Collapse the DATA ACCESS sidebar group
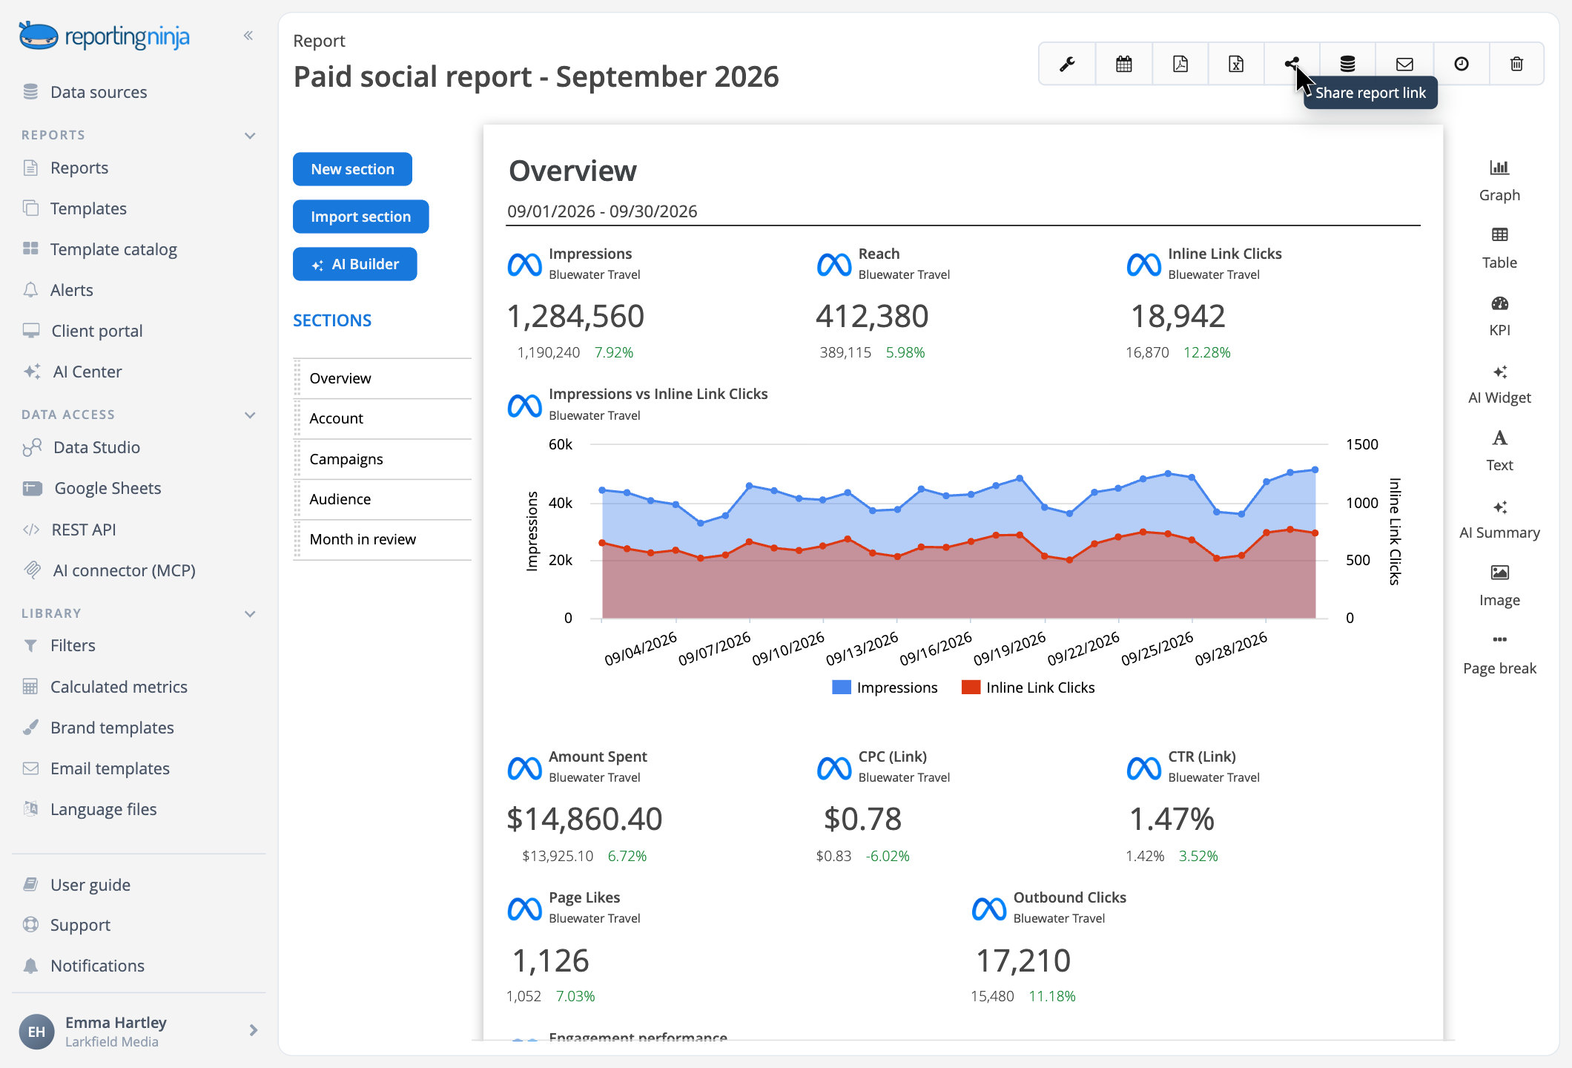Screen dimensions: 1572x1068 250,415
